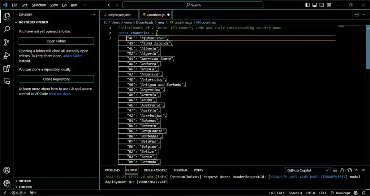The image size is (370, 196).
Task: Click the Open Folder button
Action: pos(56,41)
